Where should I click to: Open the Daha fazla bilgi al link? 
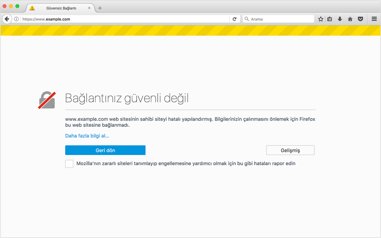pos(87,136)
